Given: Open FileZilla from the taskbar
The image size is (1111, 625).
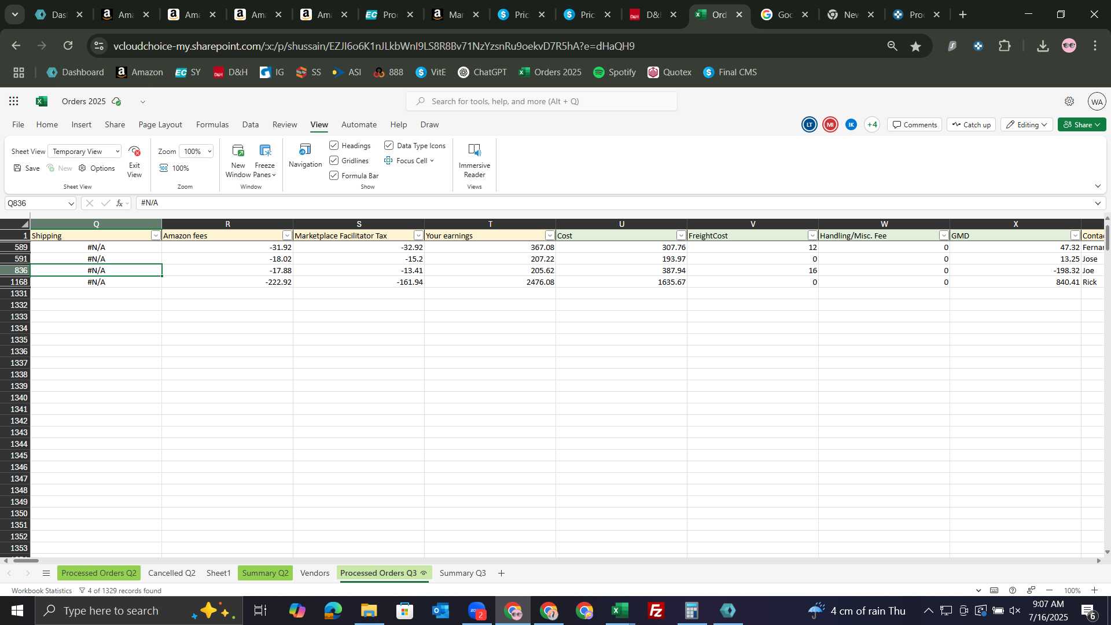Looking at the screenshot, I should [x=656, y=611].
